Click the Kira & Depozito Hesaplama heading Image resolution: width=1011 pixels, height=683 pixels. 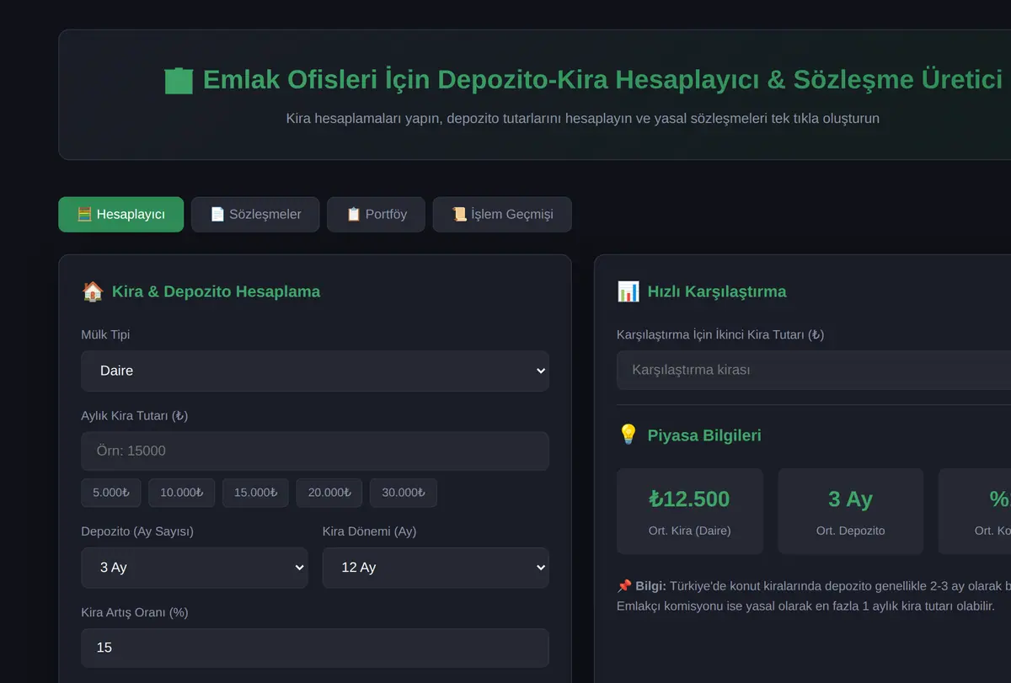pos(216,291)
